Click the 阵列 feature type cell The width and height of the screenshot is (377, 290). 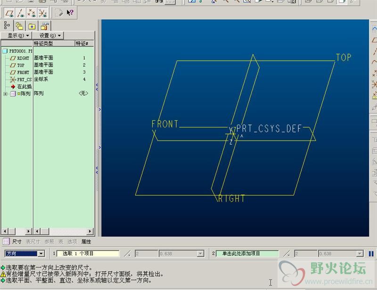[39, 94]
